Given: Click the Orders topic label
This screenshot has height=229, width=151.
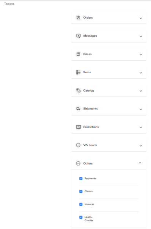Looking at the screenshot, I should (x=88, y=18).
